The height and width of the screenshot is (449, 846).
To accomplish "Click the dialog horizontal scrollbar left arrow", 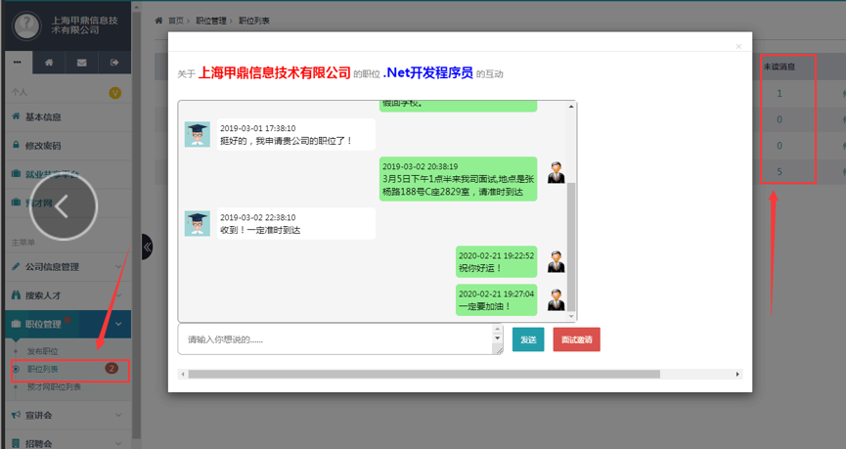I will click(183, 374).
